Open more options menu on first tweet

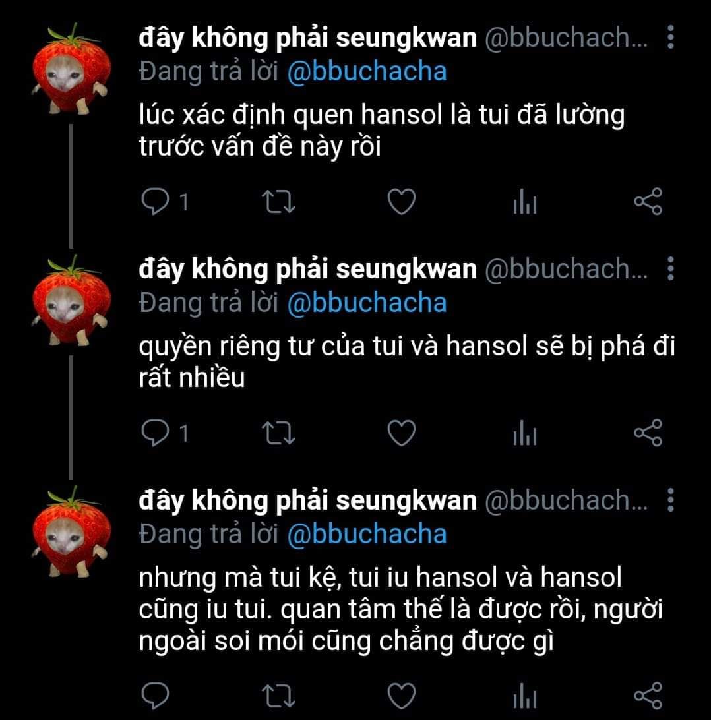[x=671, y=37]
